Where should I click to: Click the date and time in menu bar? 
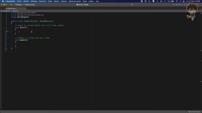(x=193, y=1)
